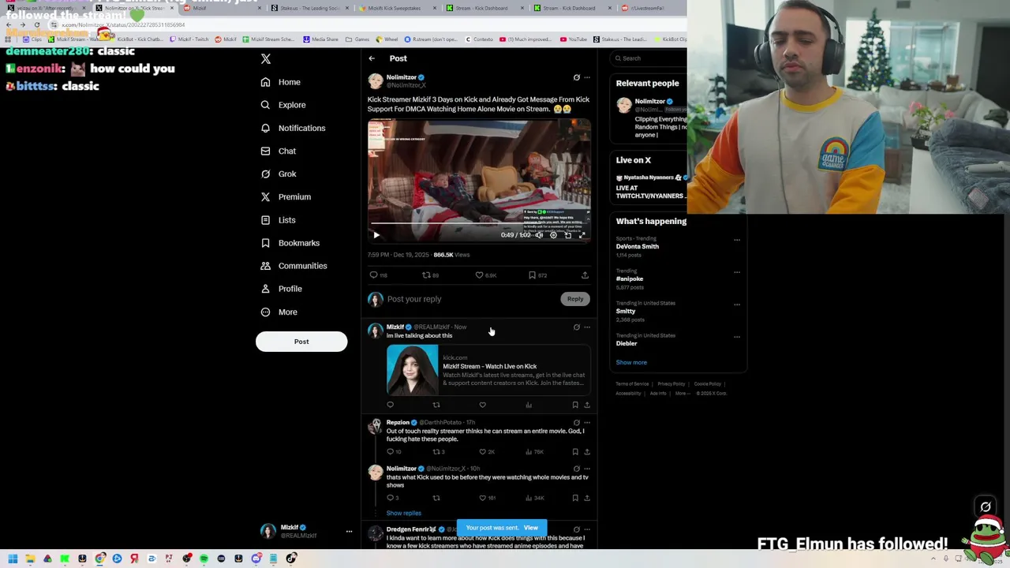Open Nolimitzor profile avatar on main post
Image resolution: width=1010 pixels, height=568 pixels.
click(376, 80)
